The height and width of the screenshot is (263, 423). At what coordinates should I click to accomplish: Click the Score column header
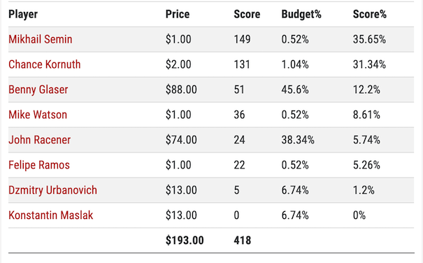tap(247, 14)
